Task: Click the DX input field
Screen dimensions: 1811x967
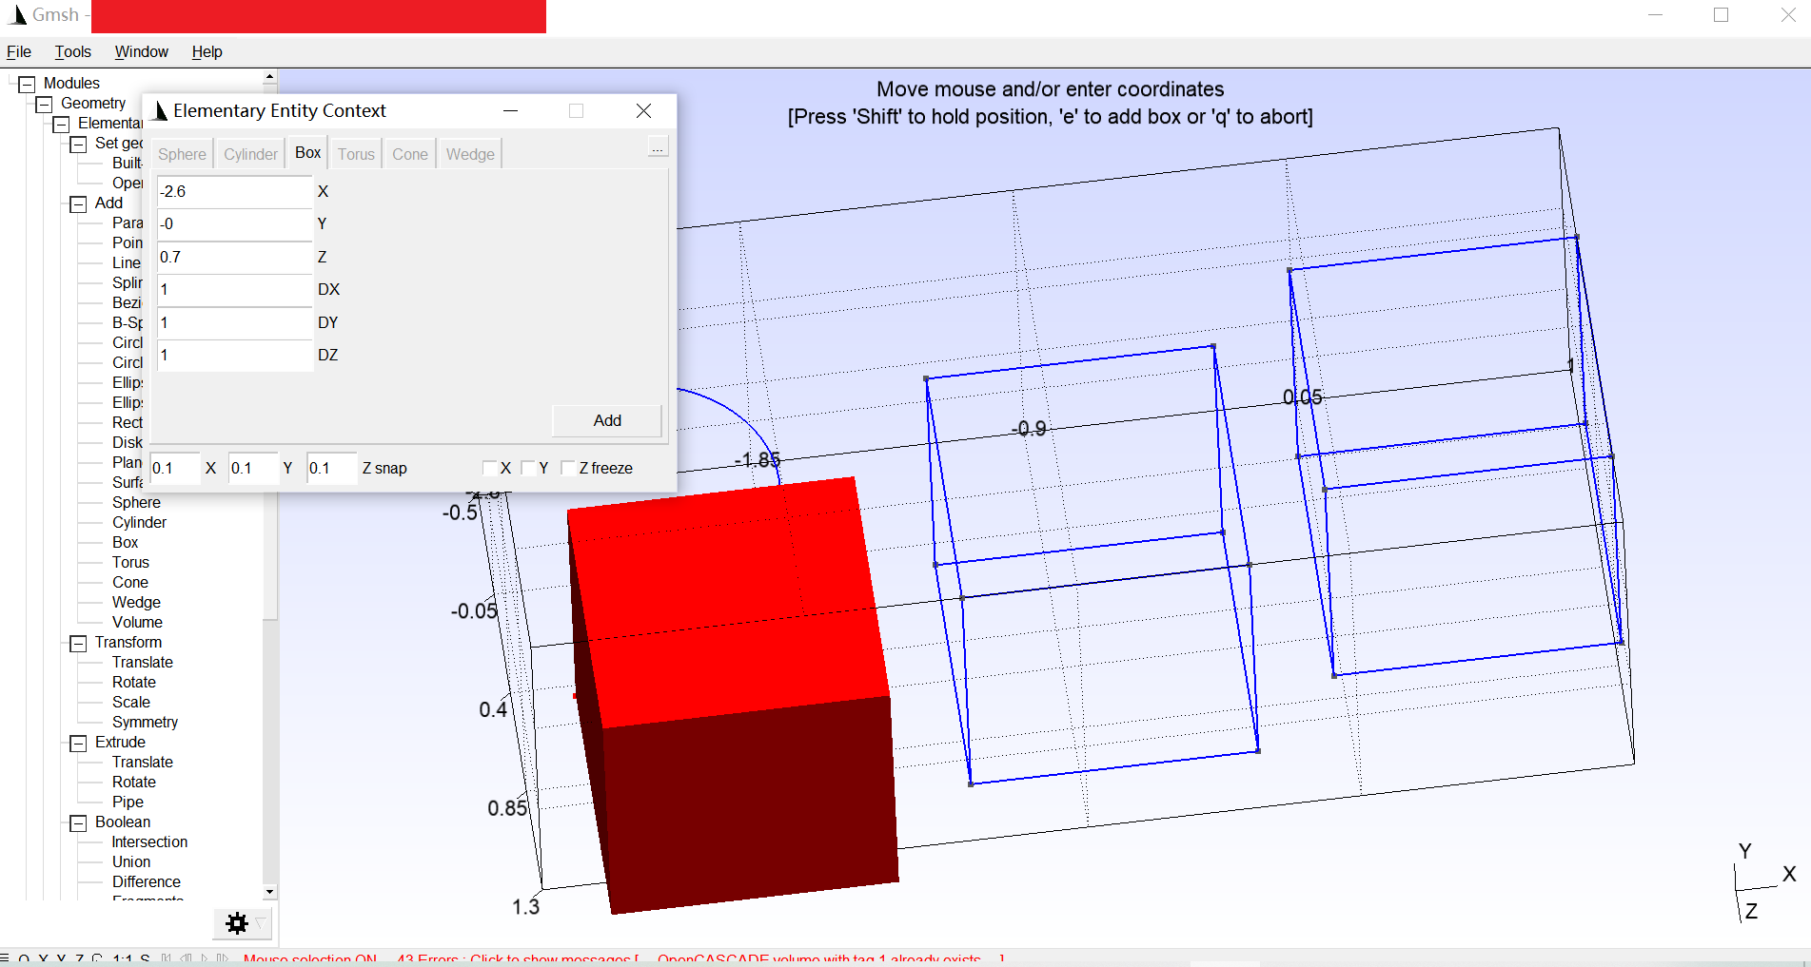Action: pyautogui.click(x=234, y=290)
